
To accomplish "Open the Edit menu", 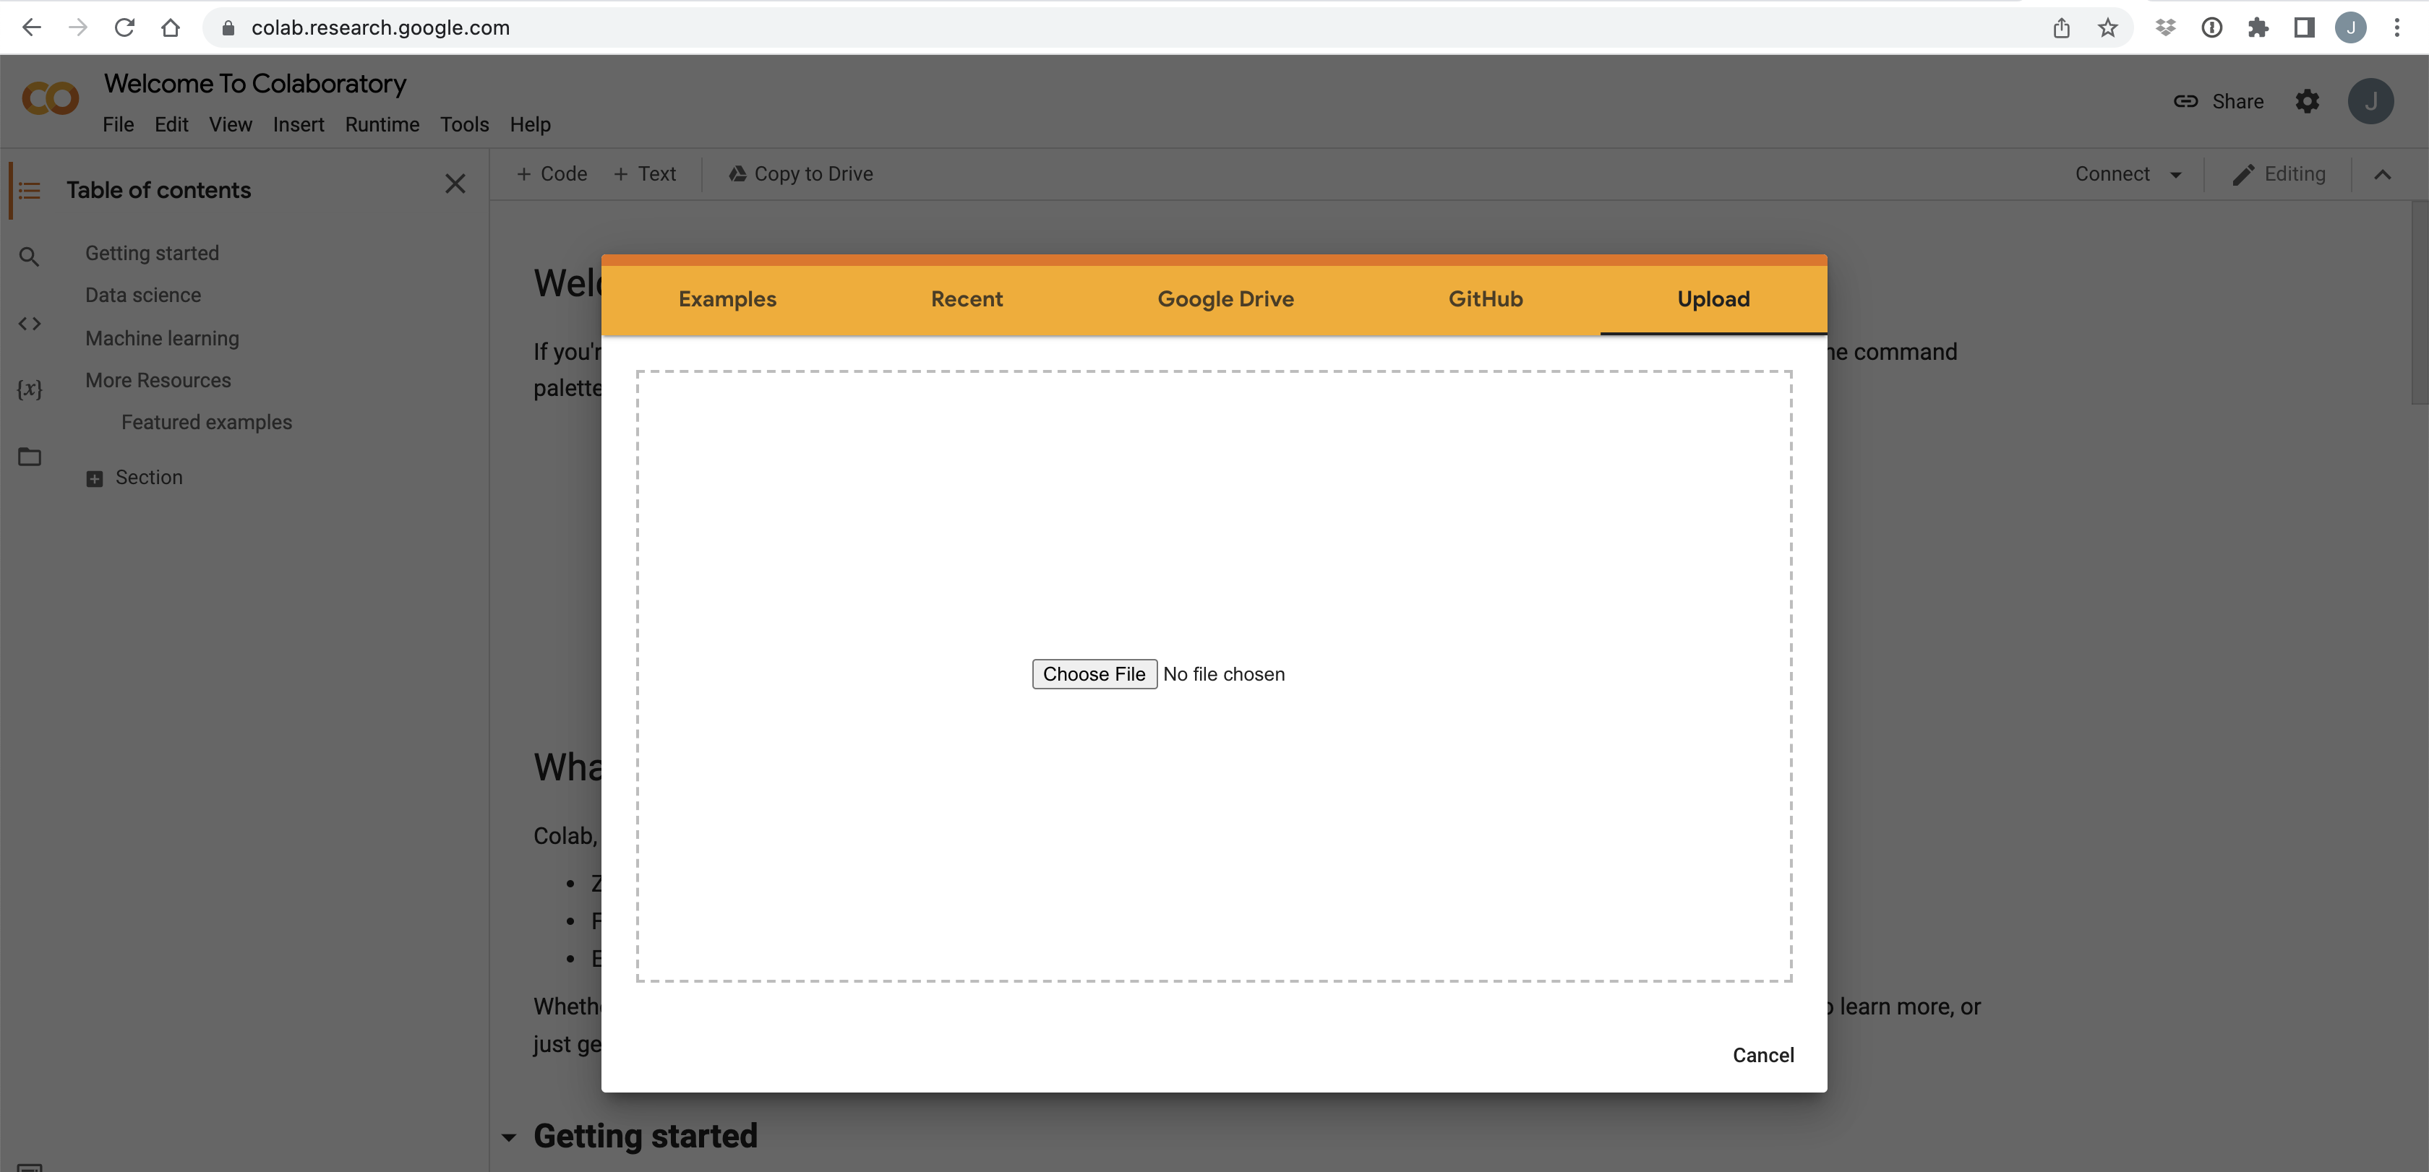I will [x=171, y=124].
